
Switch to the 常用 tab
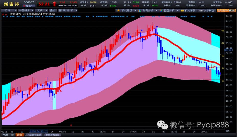tap(5, 135)
